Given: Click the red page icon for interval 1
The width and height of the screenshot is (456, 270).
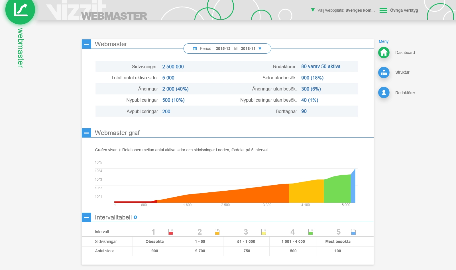Looking at the screenshot, I should click(171, 232).
